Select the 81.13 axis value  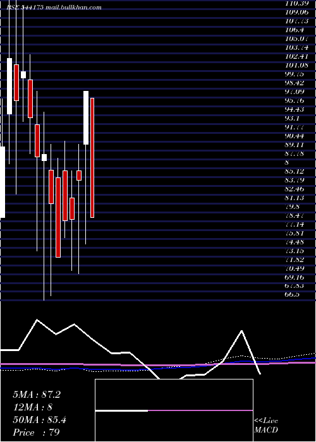[294, 198]
